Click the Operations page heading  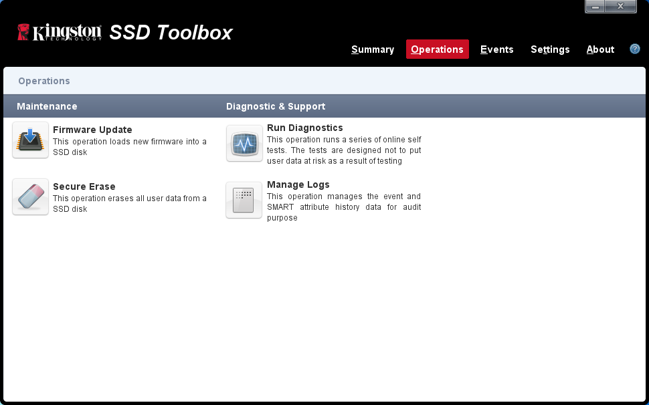point(44,81)
